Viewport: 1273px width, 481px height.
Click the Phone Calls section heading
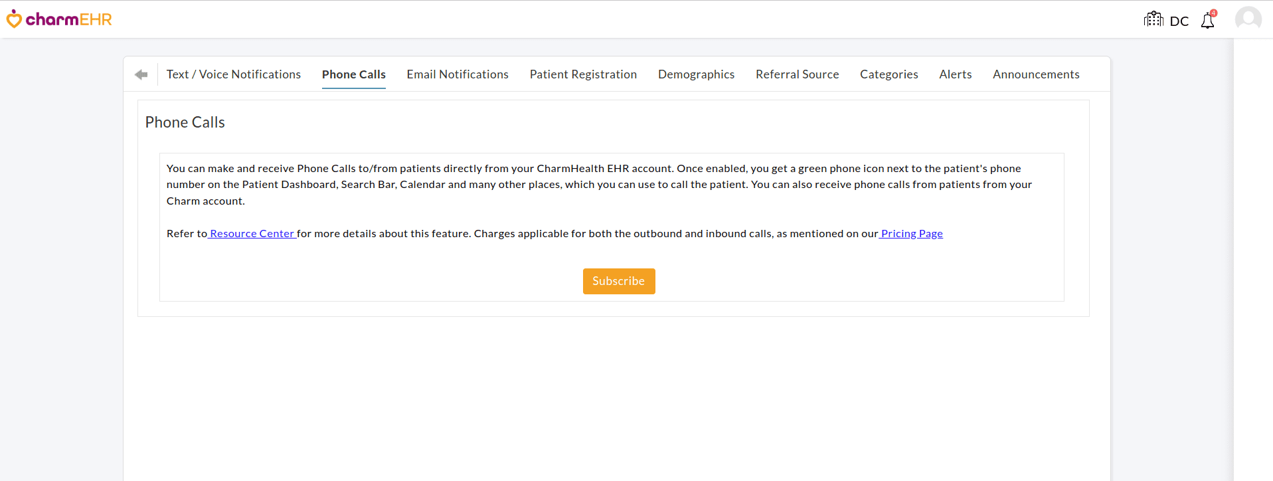click(185, 122)
